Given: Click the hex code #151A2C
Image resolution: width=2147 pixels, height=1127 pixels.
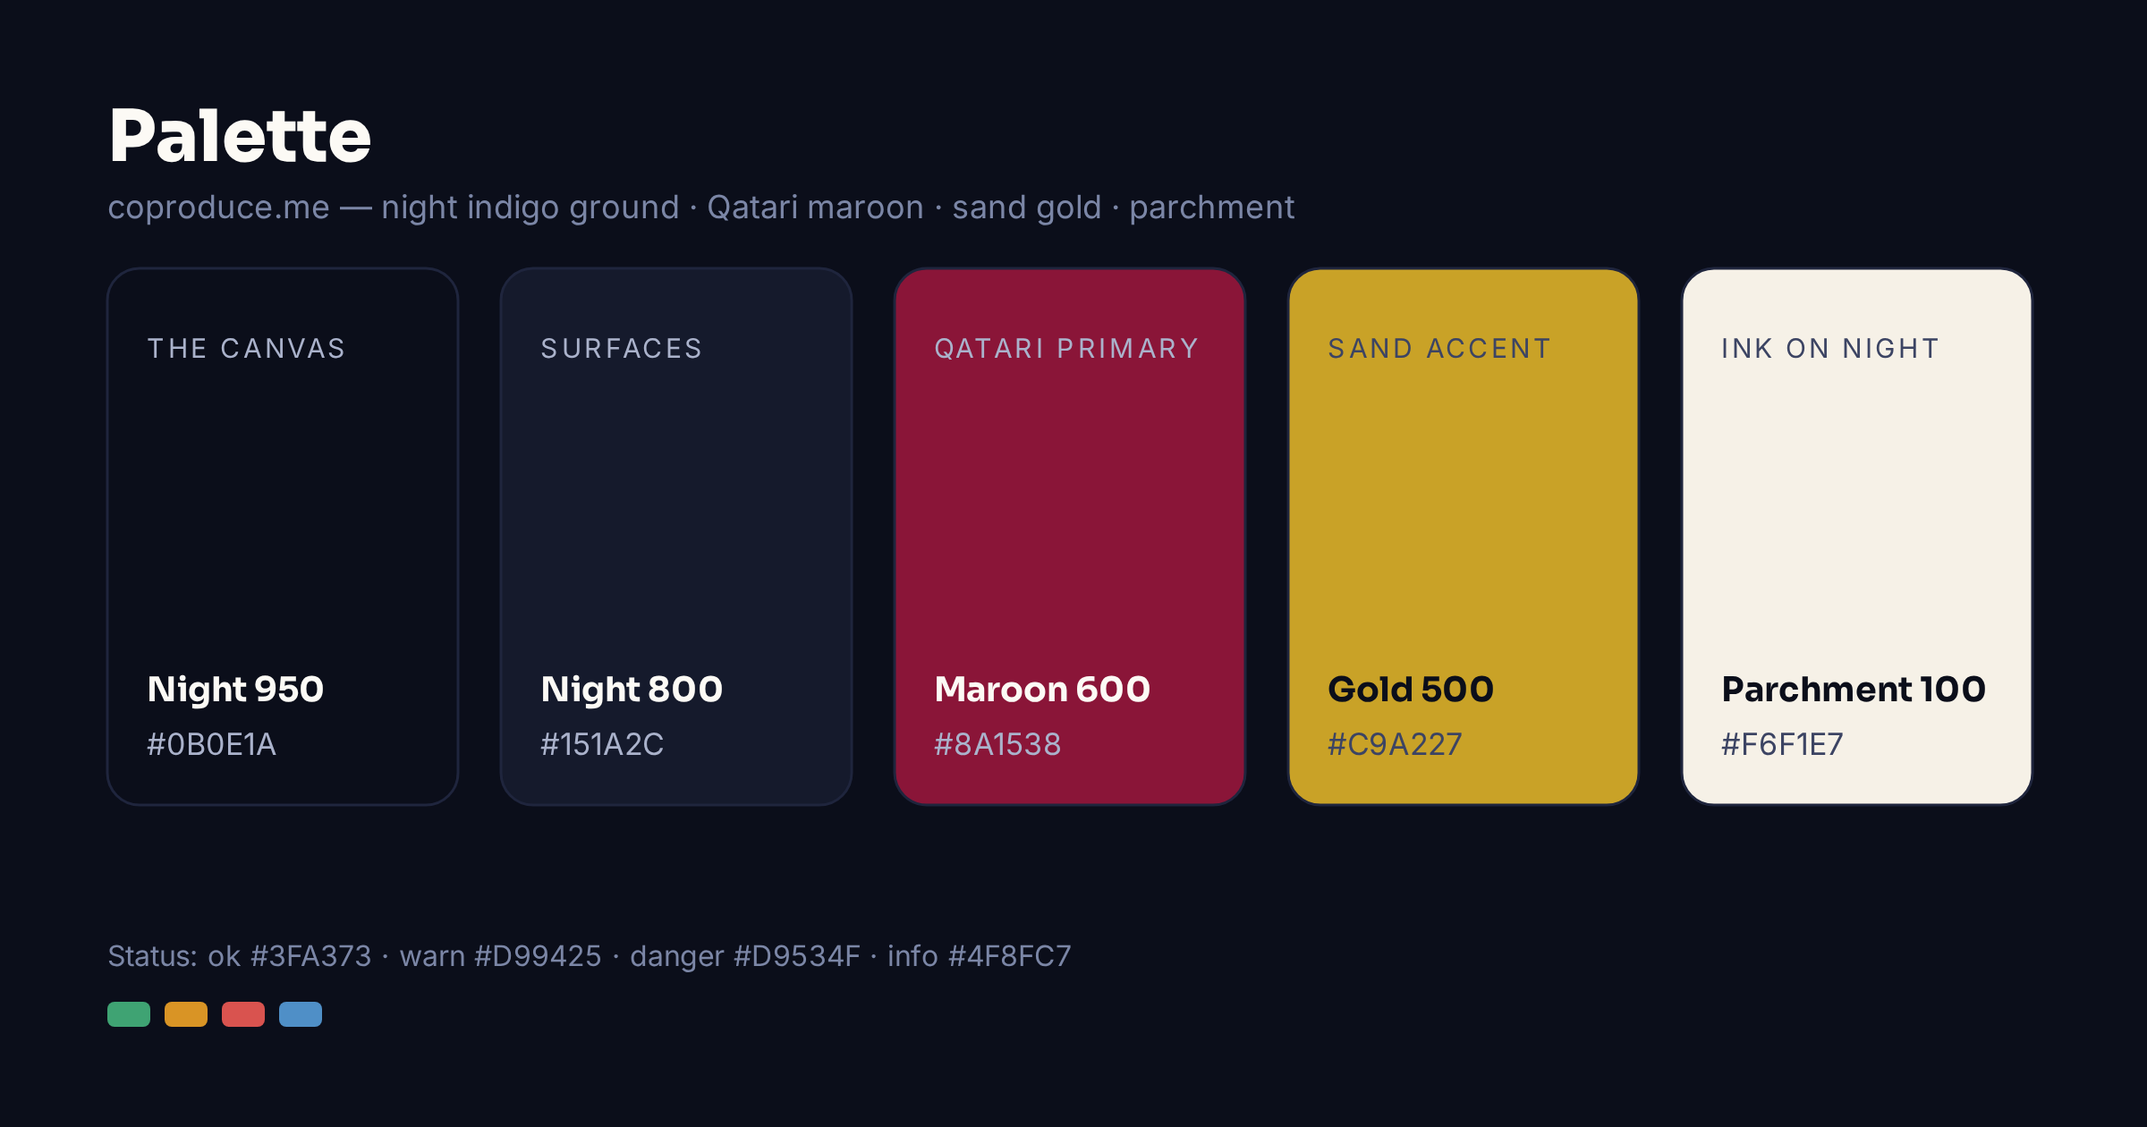Looking at the screenshot, I should (x=602, y=744).
